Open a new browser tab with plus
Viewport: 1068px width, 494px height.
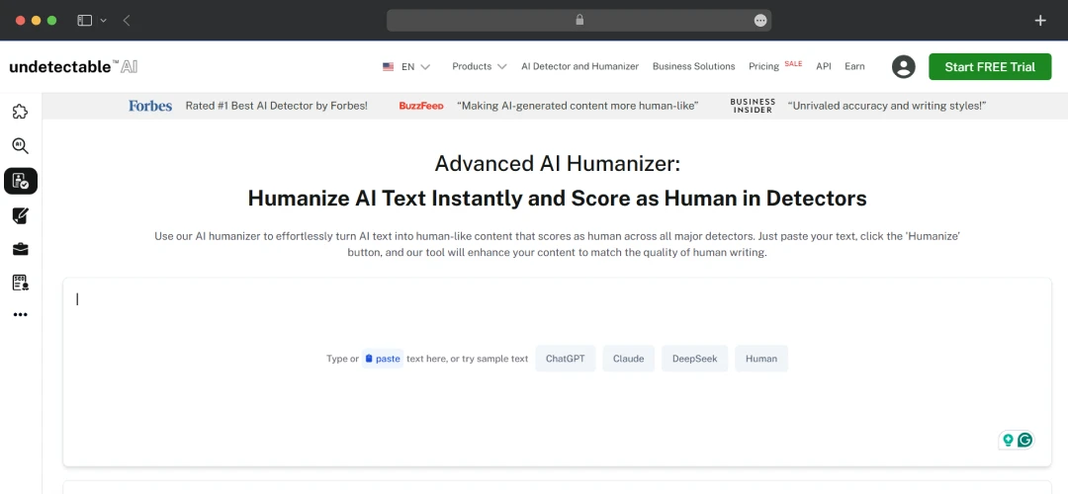[1040, 21]
